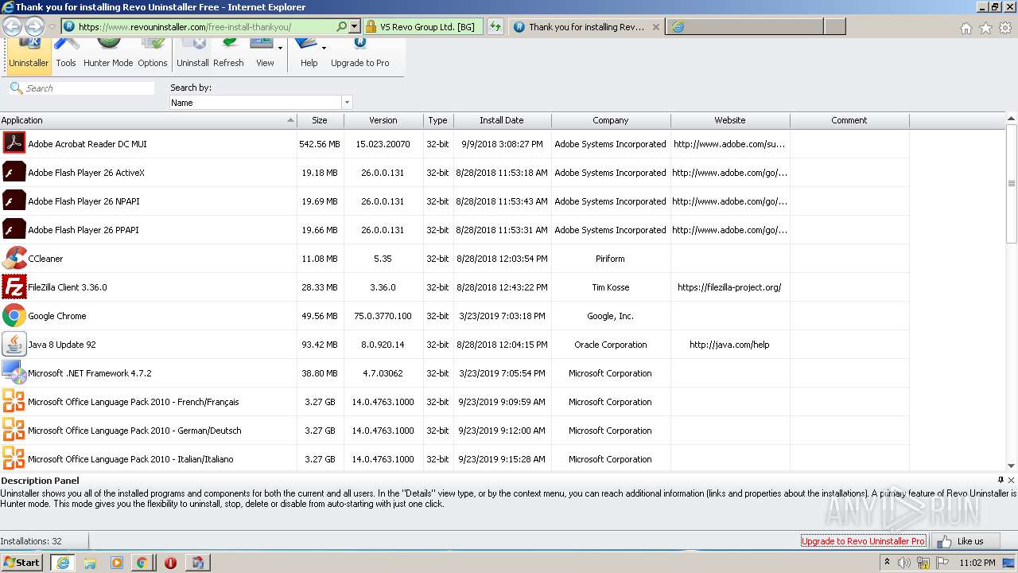Click the address bar refresh icon
Image resolution: width=1018 pixels, height=573 pixels.
pyautogui.click(x=495, y=26)
